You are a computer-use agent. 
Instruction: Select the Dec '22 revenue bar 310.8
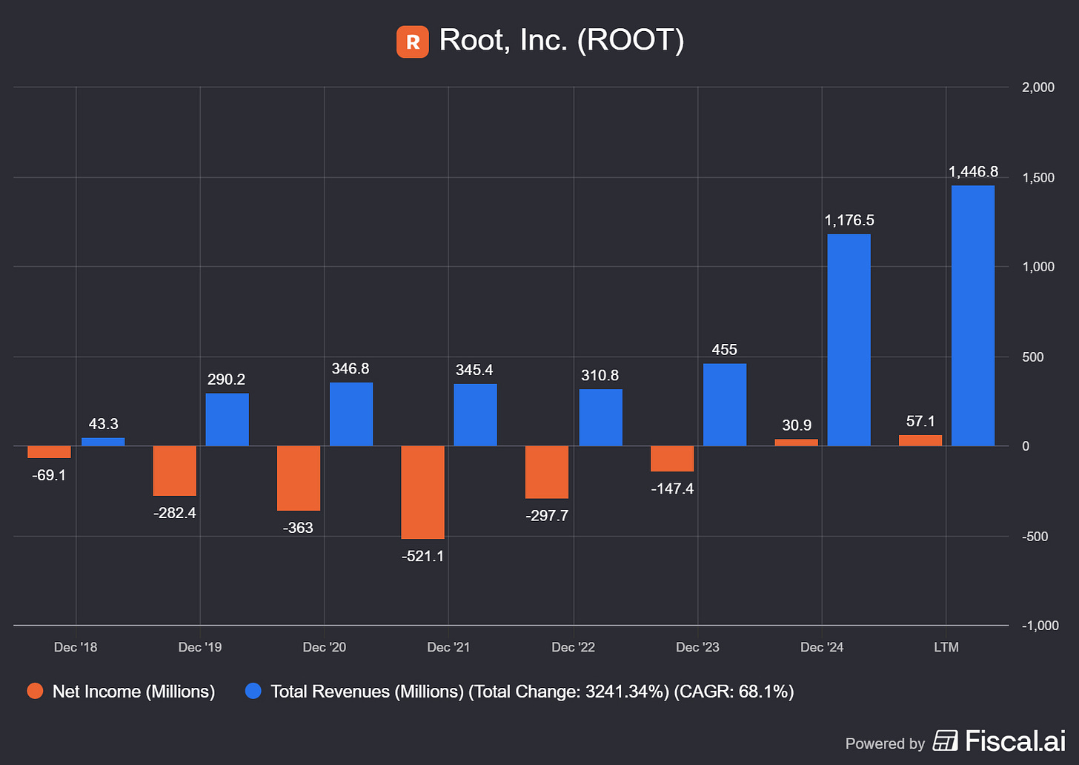[600, 418]
